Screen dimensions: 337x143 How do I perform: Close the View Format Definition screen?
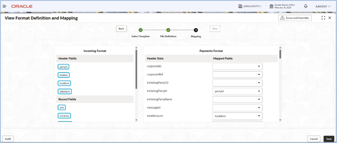[330, 18]
